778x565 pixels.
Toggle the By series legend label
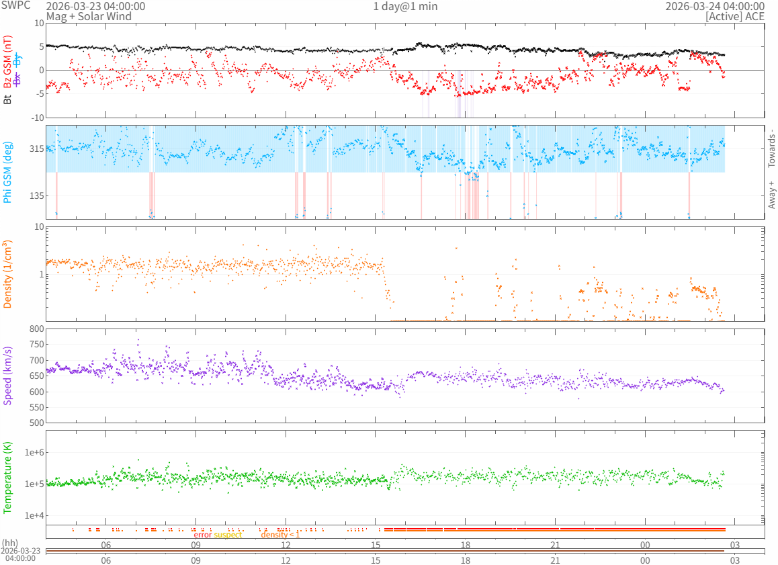[17, 59]
